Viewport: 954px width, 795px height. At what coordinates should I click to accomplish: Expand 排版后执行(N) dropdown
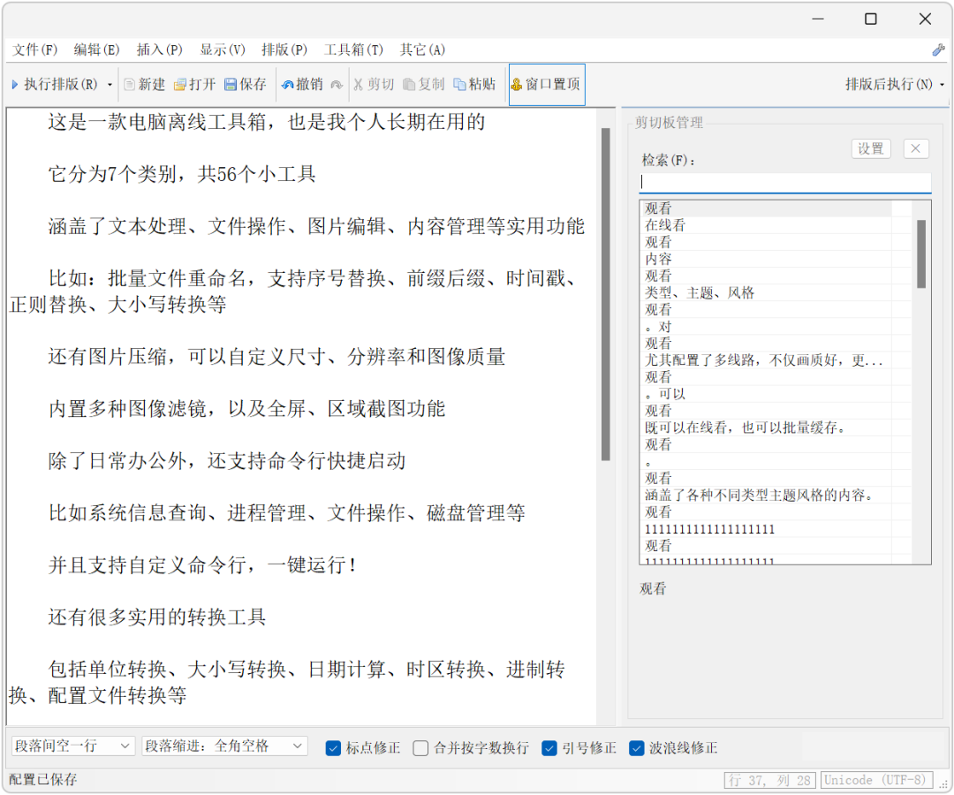coord(894,85)
